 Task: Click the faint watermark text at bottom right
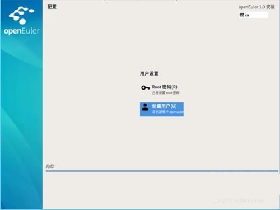point(240,200)
